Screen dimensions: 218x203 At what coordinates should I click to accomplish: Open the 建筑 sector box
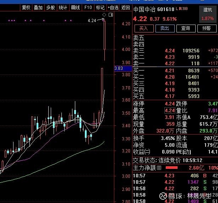[x=208, y=14]
